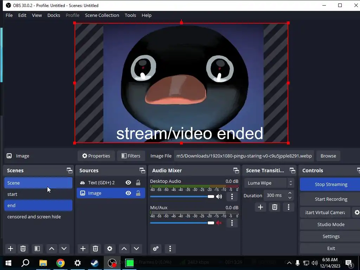This screenshot has width=360, height=270.
Task: Open File Explorer from the taskbar
Action: tap(43, 263)
